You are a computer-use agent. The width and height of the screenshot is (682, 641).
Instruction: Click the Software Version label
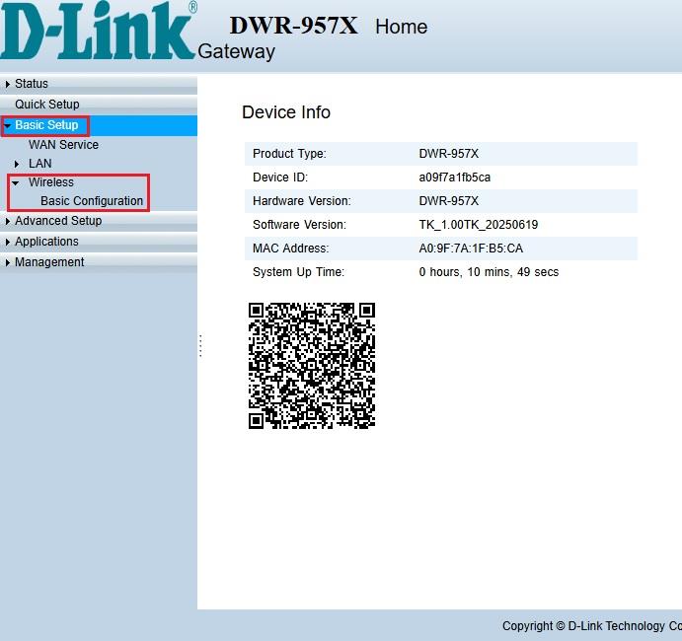click(299, 225)
